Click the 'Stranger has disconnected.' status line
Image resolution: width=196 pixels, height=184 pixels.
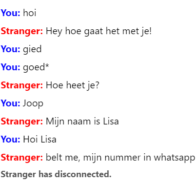click(x=56, y=174)
